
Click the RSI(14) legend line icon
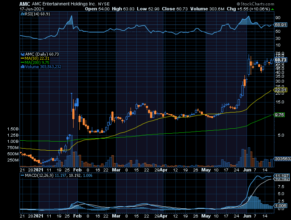click(x=22, y=14)
